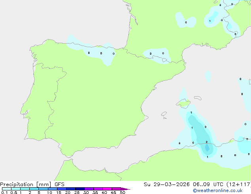Click the '35' legend scale label
The image size is (251, 194).
[x=95, y=192]
